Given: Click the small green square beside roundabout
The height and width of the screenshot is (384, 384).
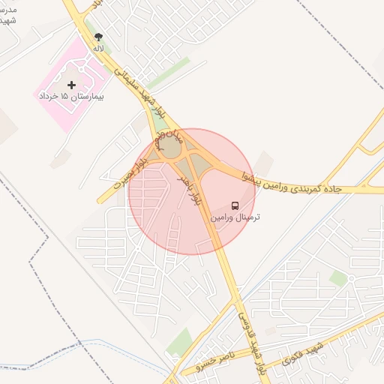Looking at the screenshot, I should point(338,278).
